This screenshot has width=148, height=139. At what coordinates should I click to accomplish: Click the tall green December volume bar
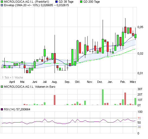[103, 97]
